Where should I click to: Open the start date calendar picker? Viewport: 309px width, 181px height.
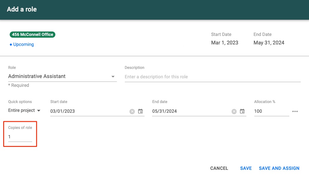(140, 111)
